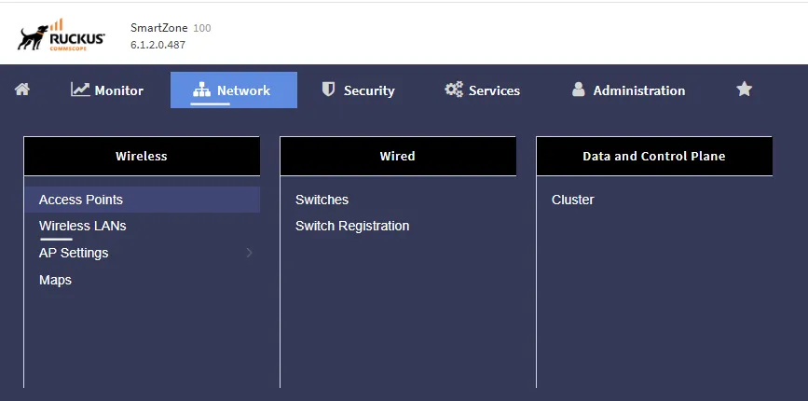The image size is (808, 401).
Task: Click the Ruckus CommScope logo
Action: pyautogui.click(x=62, y=35)
